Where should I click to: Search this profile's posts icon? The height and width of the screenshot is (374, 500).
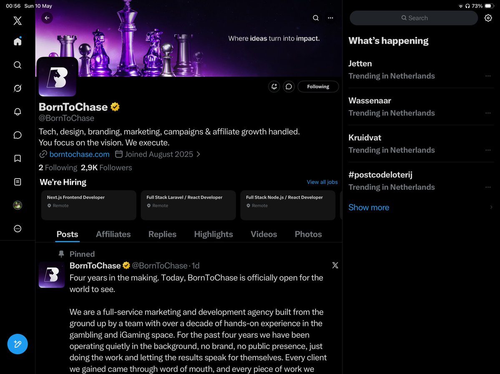(x=316, y=18)
